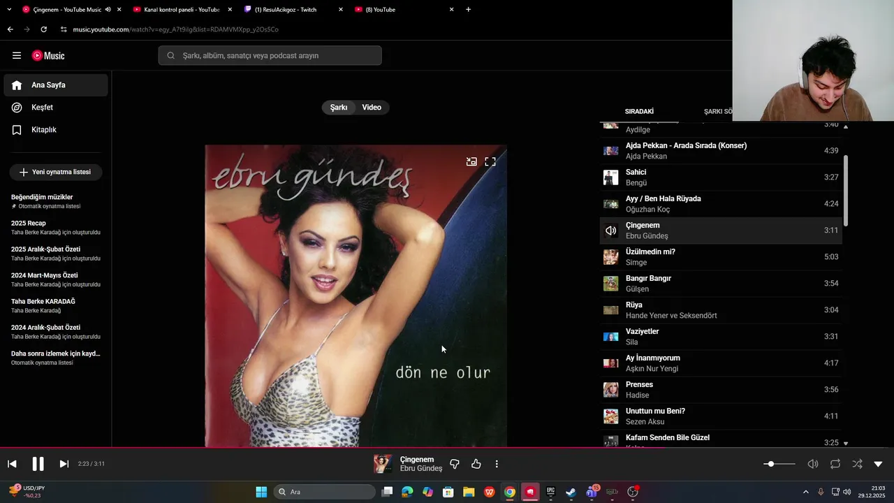Play Ayy / Ben Hala Rüyada
The height and width of the screenshot is (503, 894).
(721, 204)
